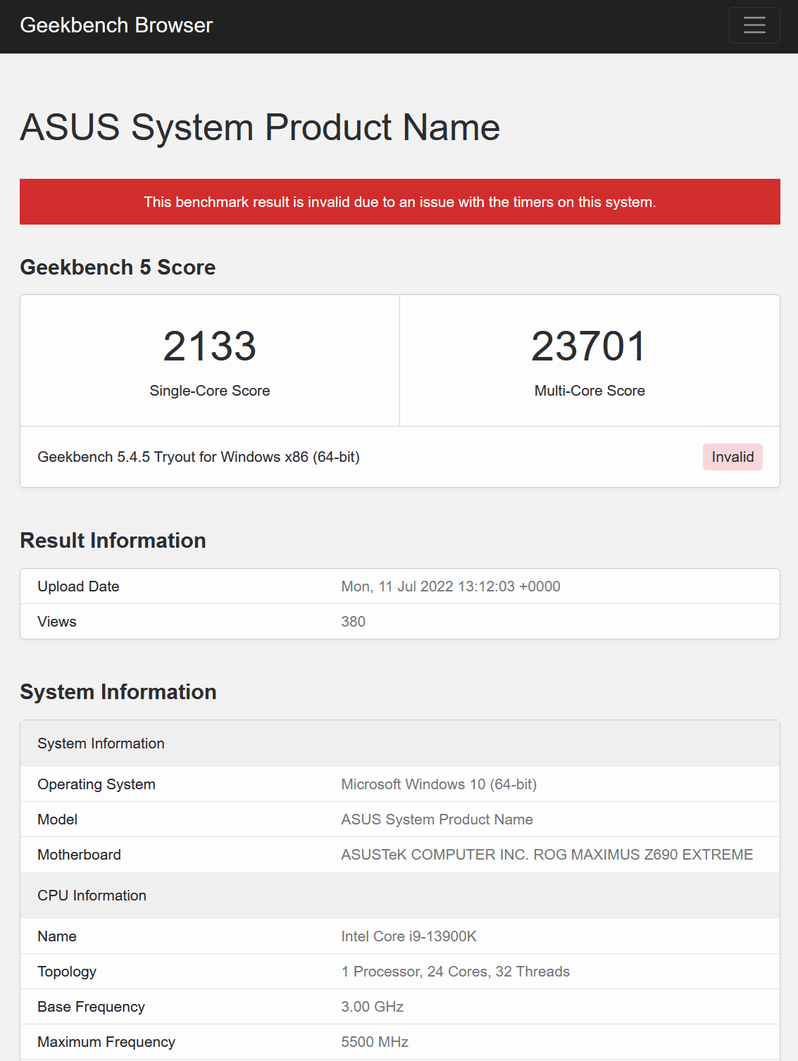
Task: Select the topology value 24 Cores, 32 Threads
Action: (x=456, y=972)
